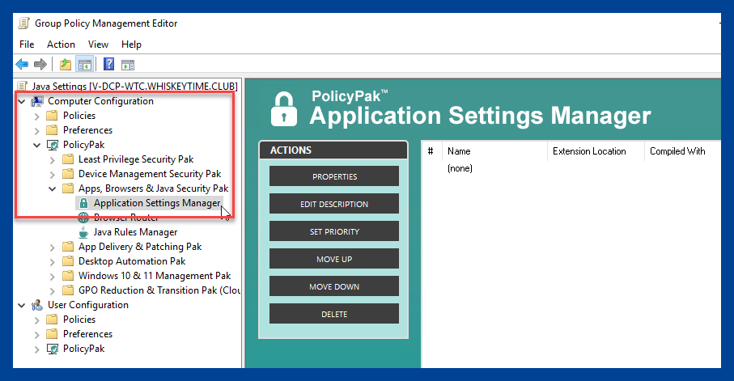Select Policies under User Configuration
The width and height of the screenshot is (734, 381).
79,320
